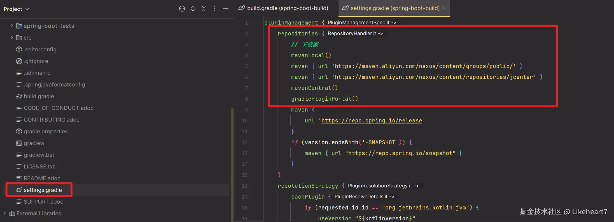Click gradlePluginPortal() on line 8
Screen dimensions: 614x222
click(x=324, y=99)
